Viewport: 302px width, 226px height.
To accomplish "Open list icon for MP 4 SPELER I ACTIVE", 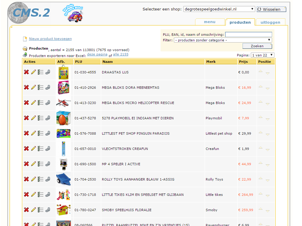I will 40,164.
